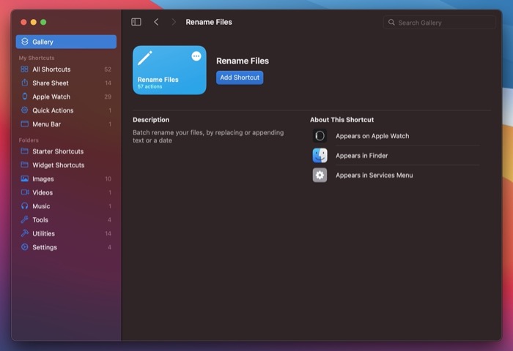Click the Images picture icon
This screenshot has width=513, height=351.
24,178
